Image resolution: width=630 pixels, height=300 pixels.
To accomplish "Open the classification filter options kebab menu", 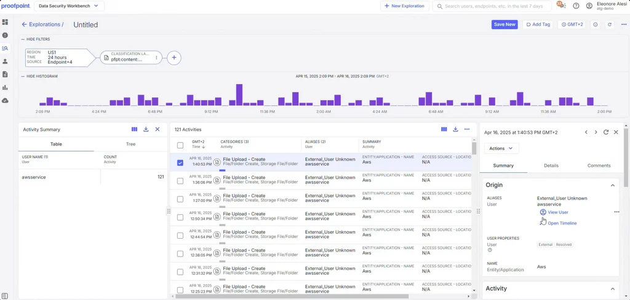I will tap(156, 58).
